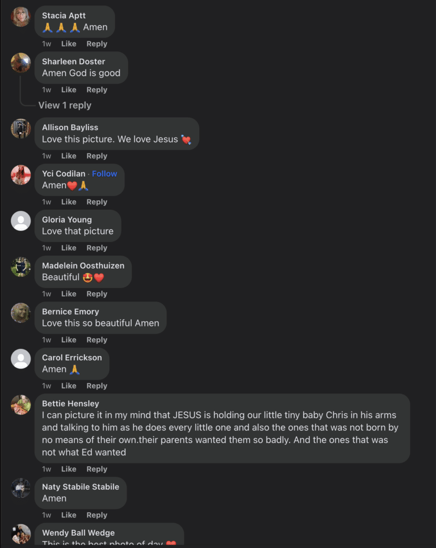The height and width of the screenshot is (548, 436).
Task: Open Madelein Oosthuizen's name link
Action: tap(83, 265)
